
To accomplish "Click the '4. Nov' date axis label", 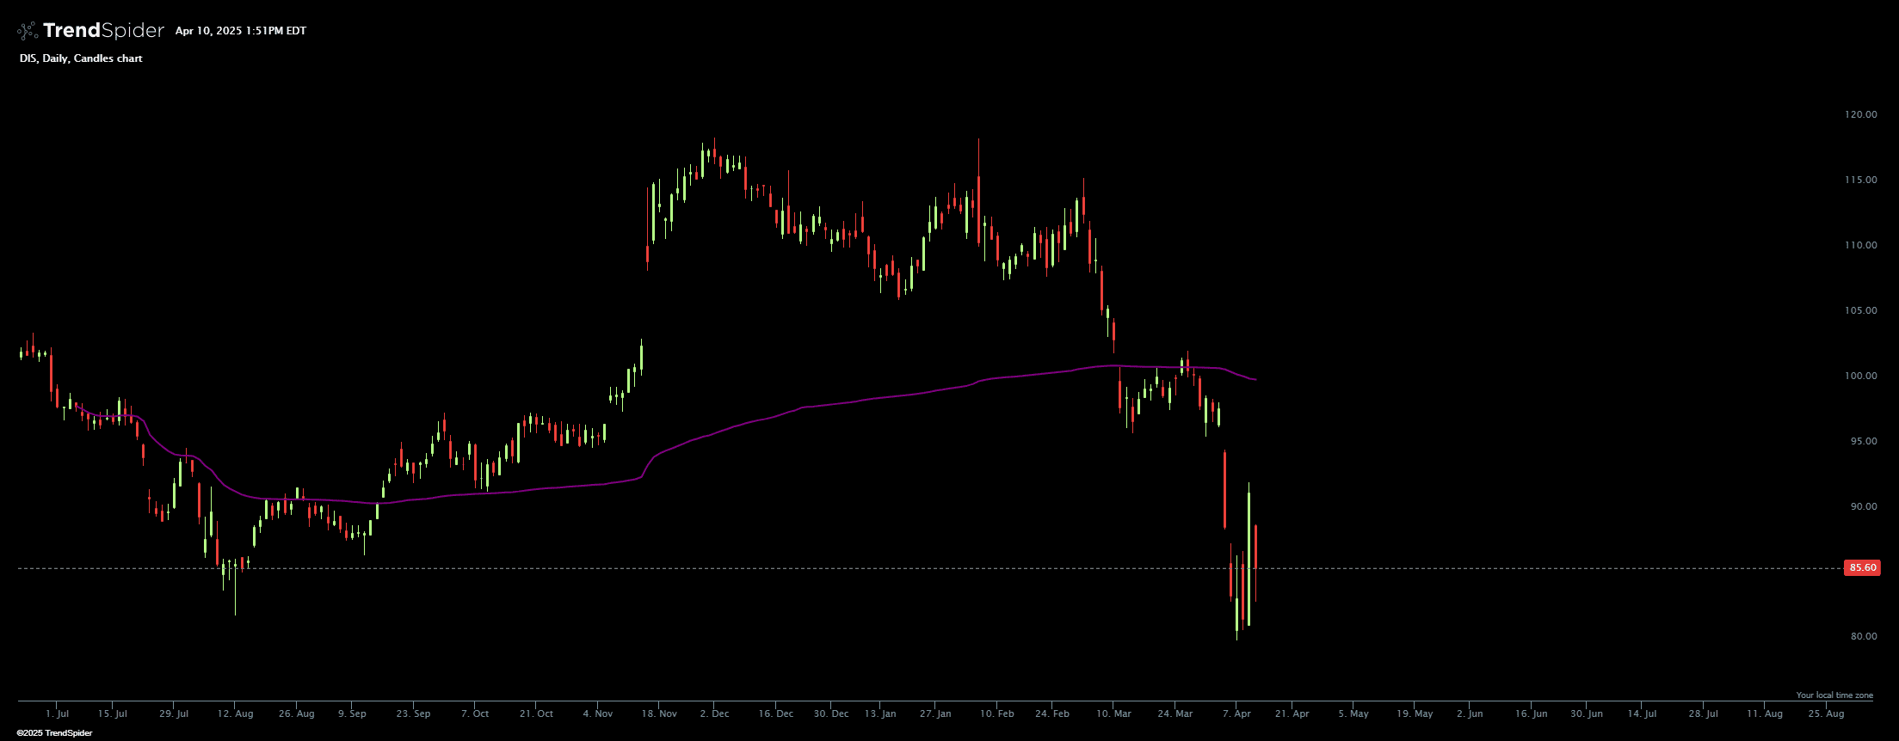I will coord(598,713).
